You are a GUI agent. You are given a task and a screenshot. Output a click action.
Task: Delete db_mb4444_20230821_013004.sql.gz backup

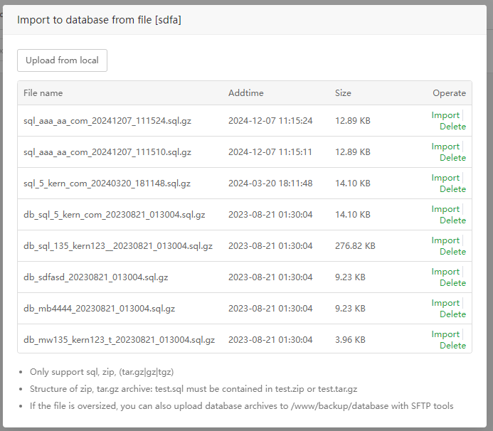click(452, 314)
